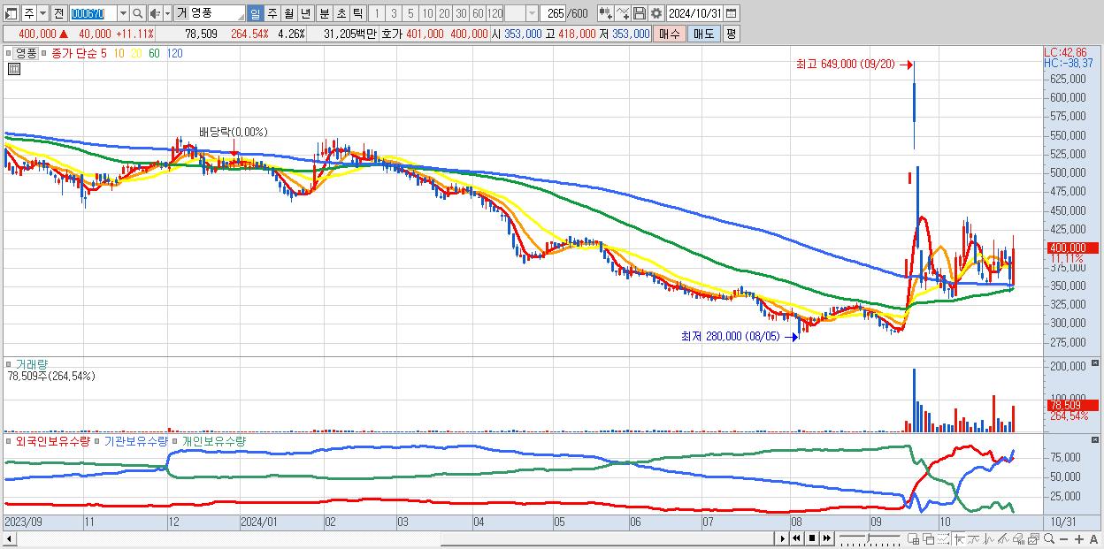
Task: Select the 분 minute period toggle
Action: pyautogui.click(x=324, y=13)
